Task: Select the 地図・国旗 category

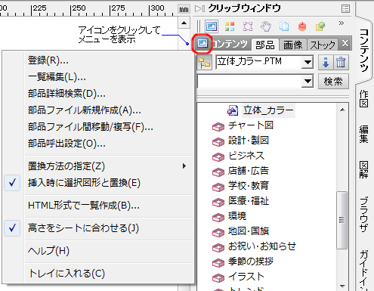Action: click(x=249, y=231)
